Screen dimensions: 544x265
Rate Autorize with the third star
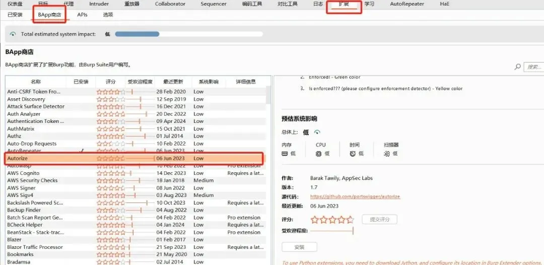(x=332, y=220)
